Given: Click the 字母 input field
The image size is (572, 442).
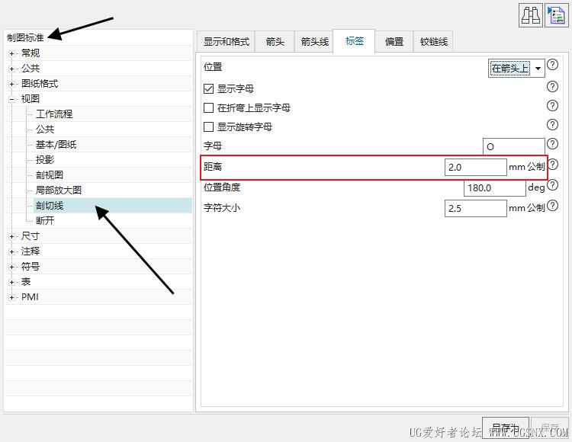Looking at the screenshot, I should (513, 146).
